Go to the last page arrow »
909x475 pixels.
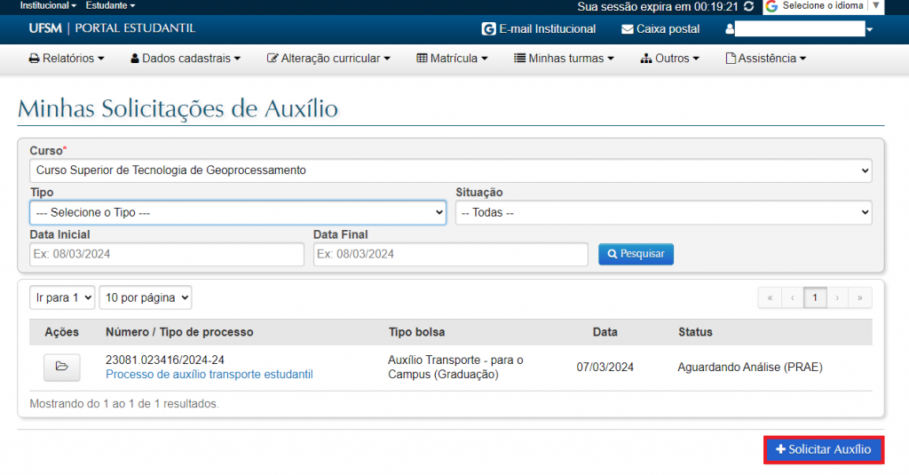click(859, 298)
